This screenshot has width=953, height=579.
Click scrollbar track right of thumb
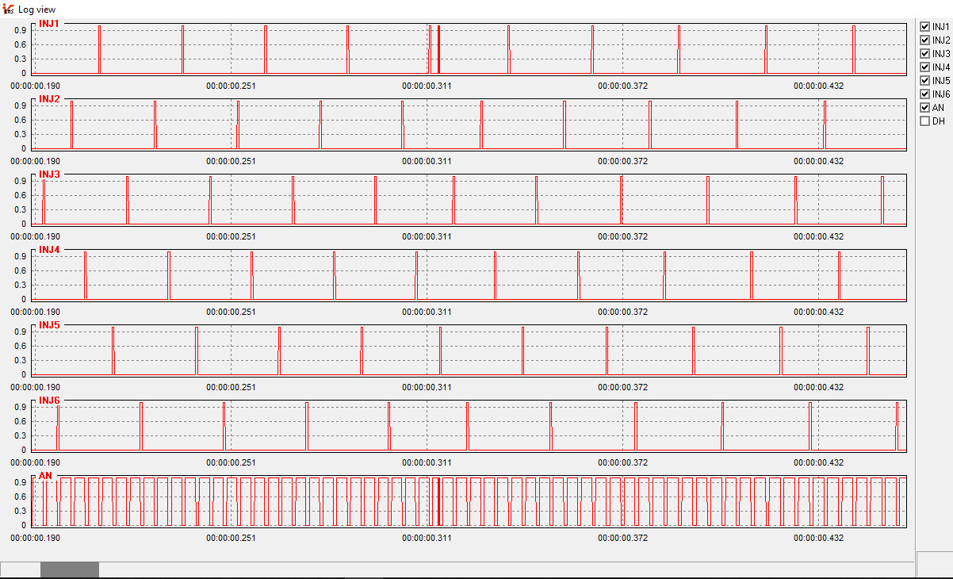[x=506, y=569]
